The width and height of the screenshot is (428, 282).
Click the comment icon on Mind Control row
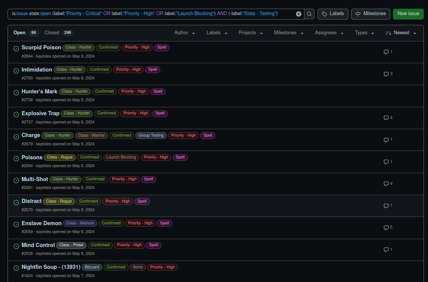click(386, 250)
